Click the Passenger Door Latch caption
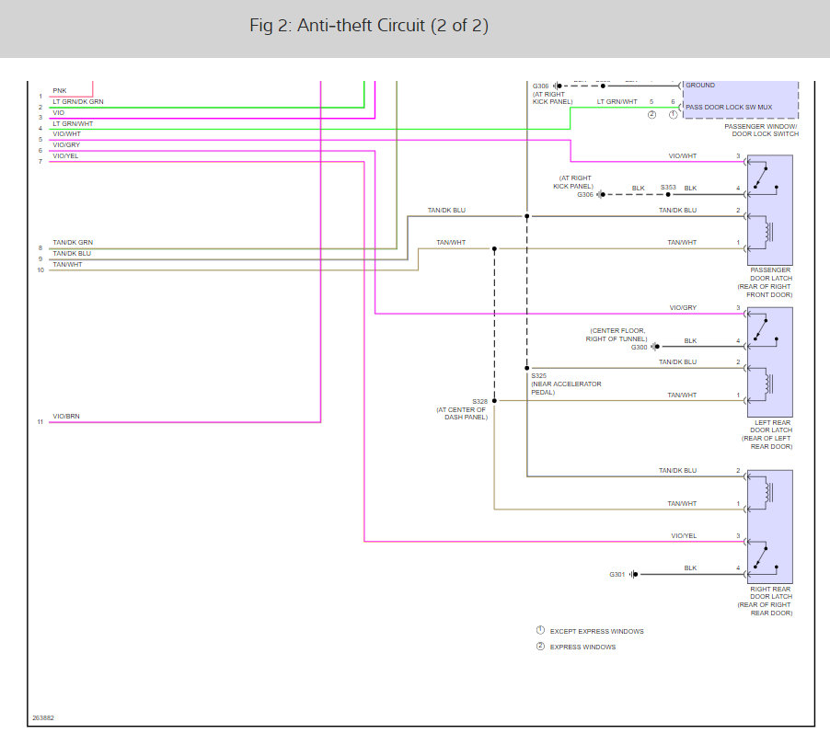 [765, 282]
